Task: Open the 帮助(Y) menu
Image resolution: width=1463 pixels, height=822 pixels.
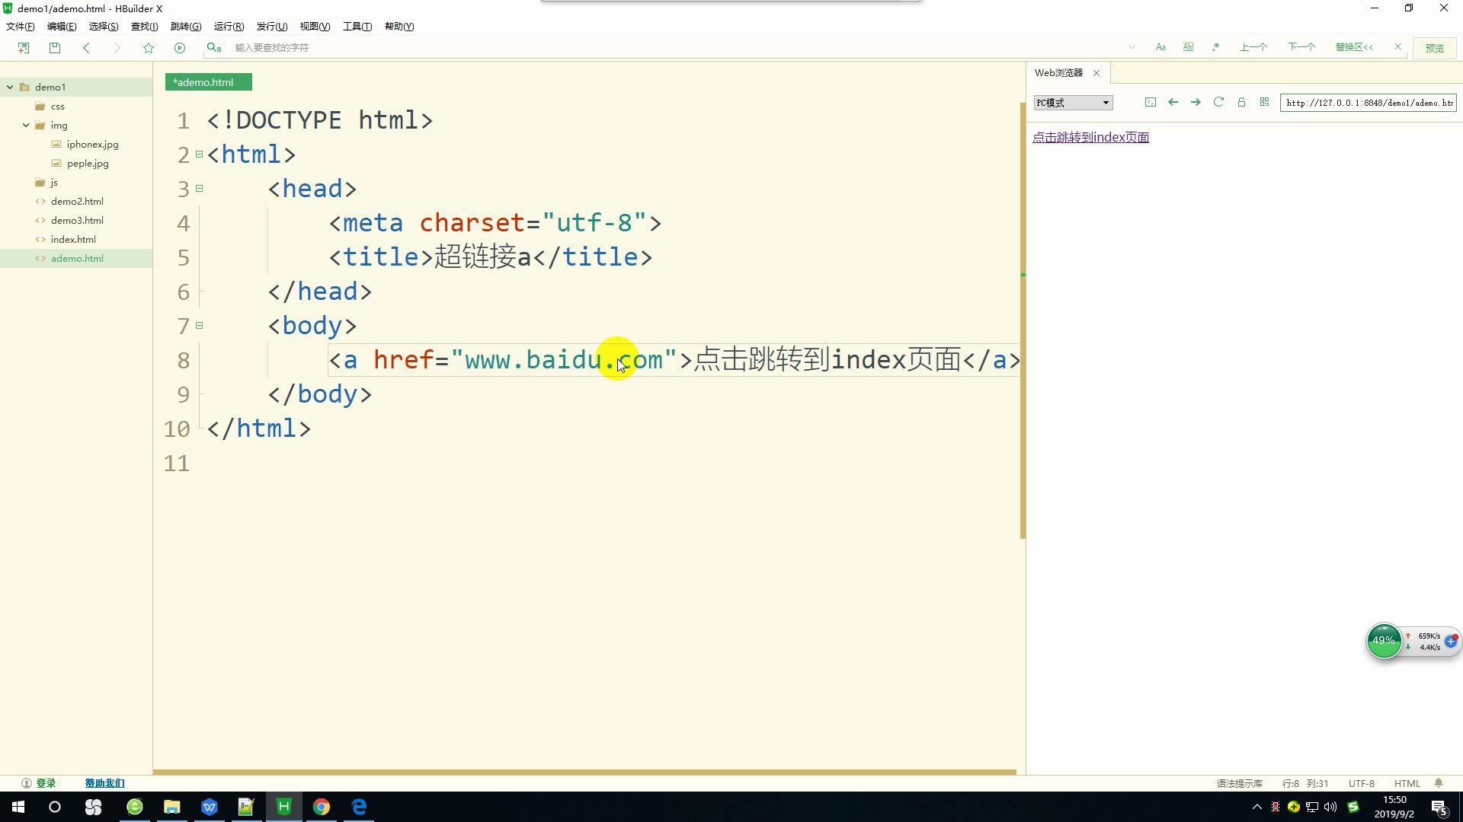Action: (x=399, y=26)
